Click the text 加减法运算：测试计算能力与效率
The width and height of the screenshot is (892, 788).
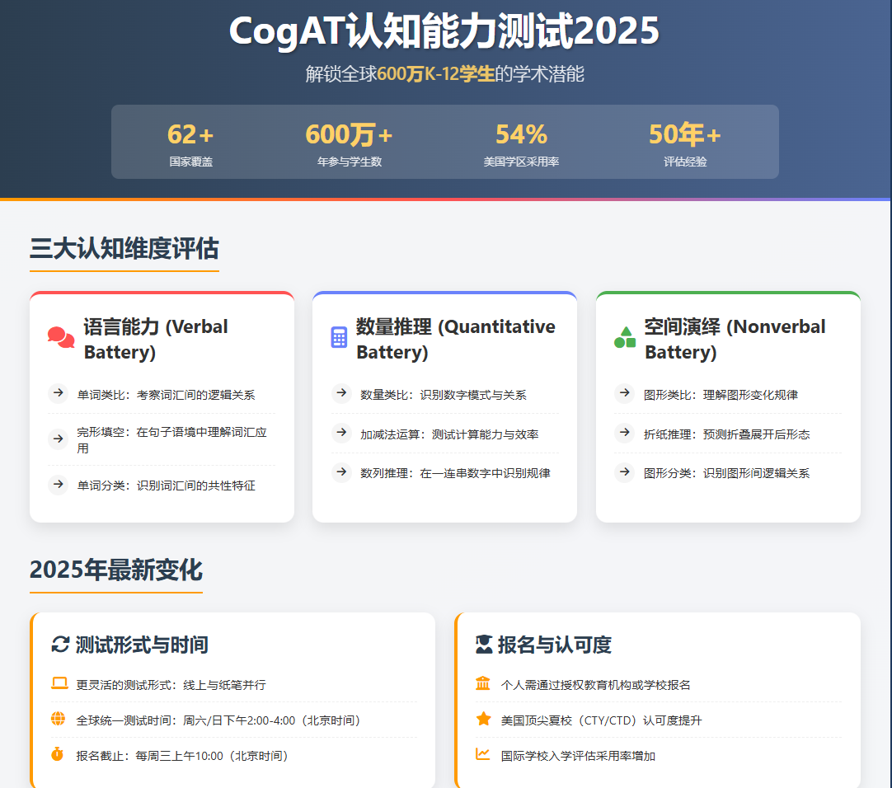click(449, 434)
